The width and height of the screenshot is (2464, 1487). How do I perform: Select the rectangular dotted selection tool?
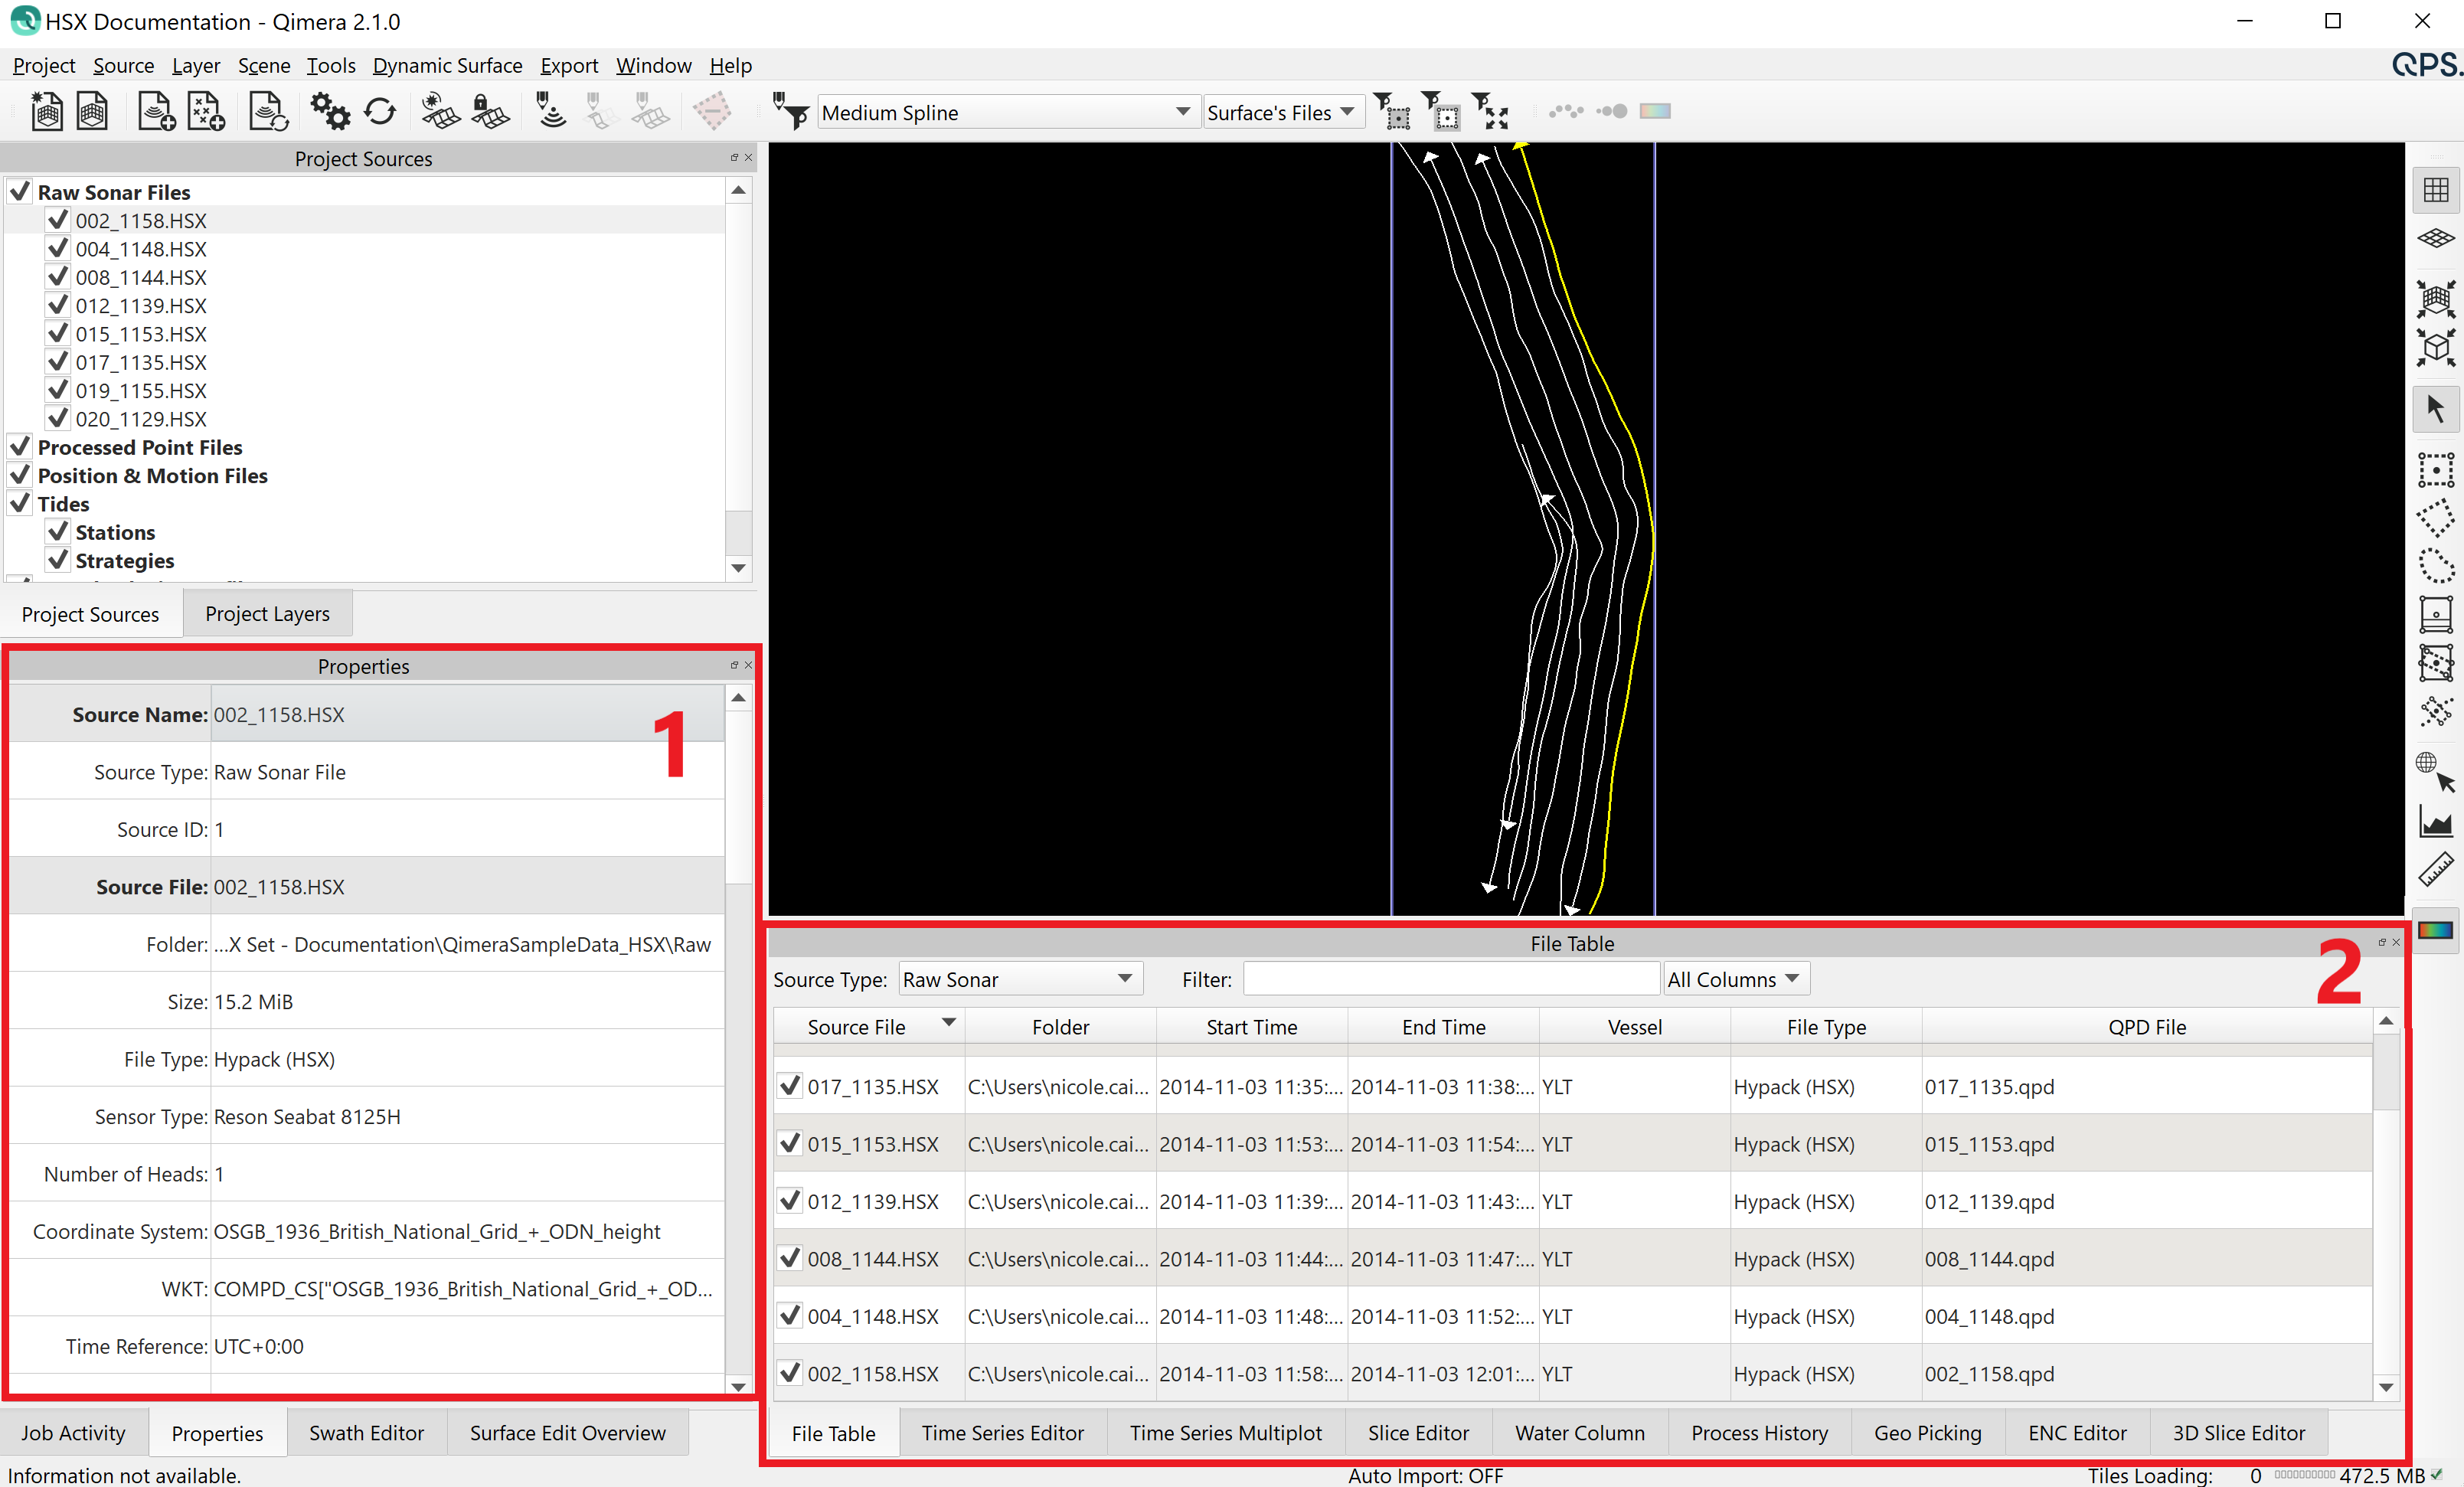pos(2435,469)
